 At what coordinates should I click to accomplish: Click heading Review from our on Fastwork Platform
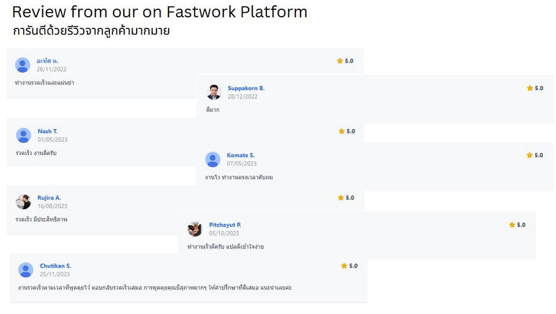(x=160, y=12)
